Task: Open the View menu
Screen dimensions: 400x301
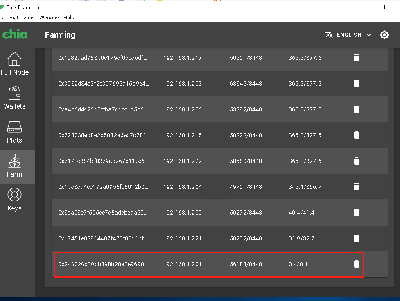Action: 29,17
